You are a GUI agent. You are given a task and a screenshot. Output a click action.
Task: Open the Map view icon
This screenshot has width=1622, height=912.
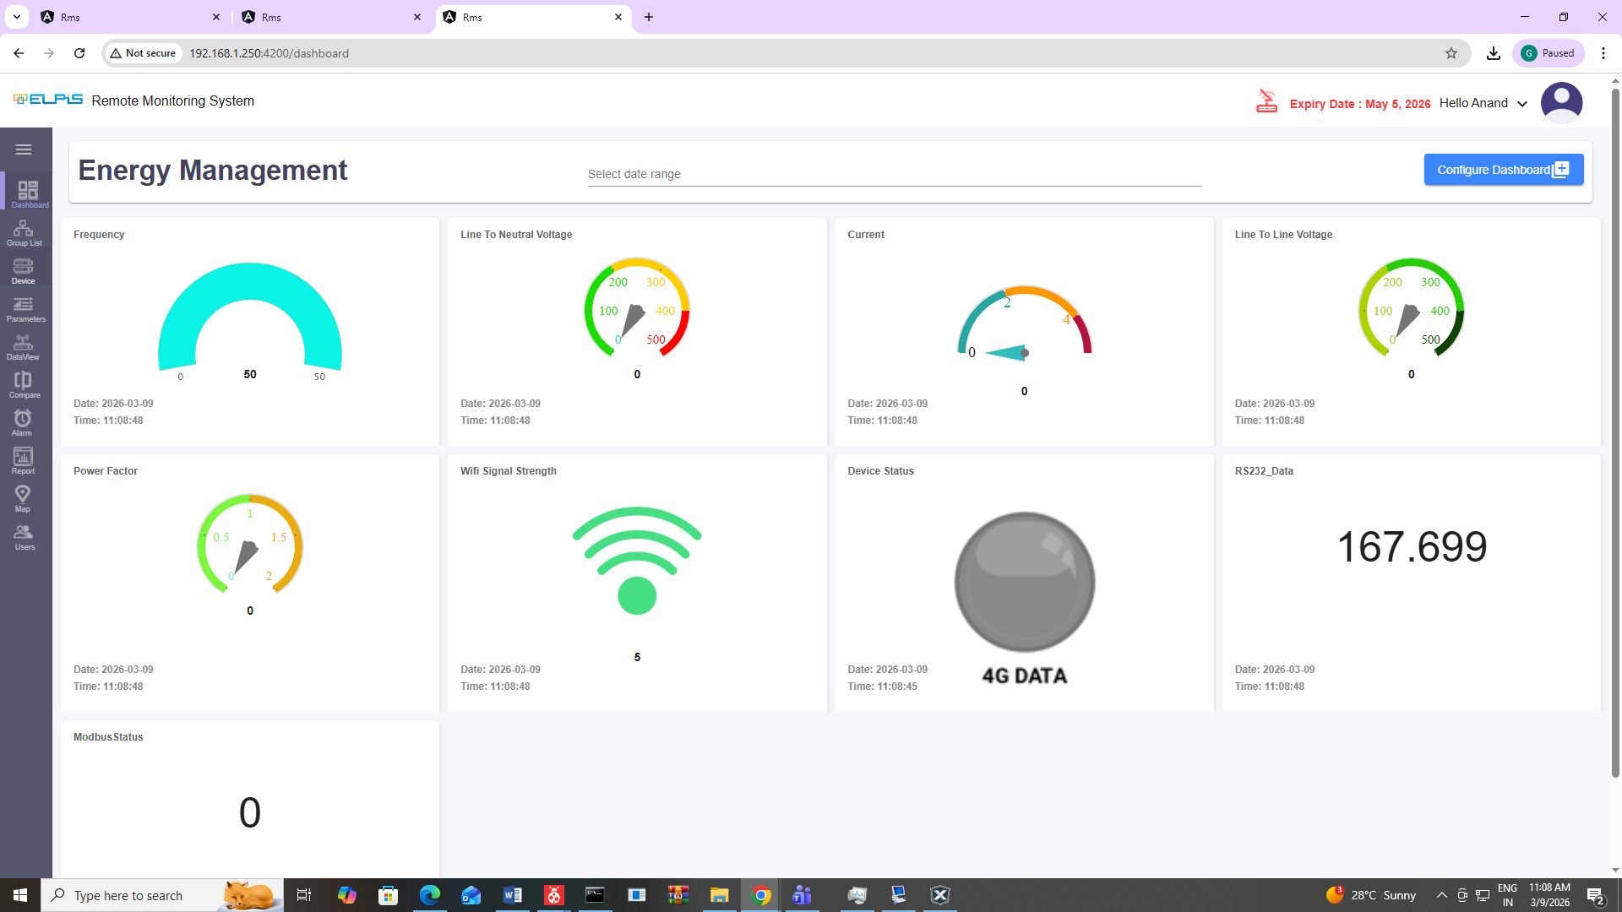coord(23,499)
